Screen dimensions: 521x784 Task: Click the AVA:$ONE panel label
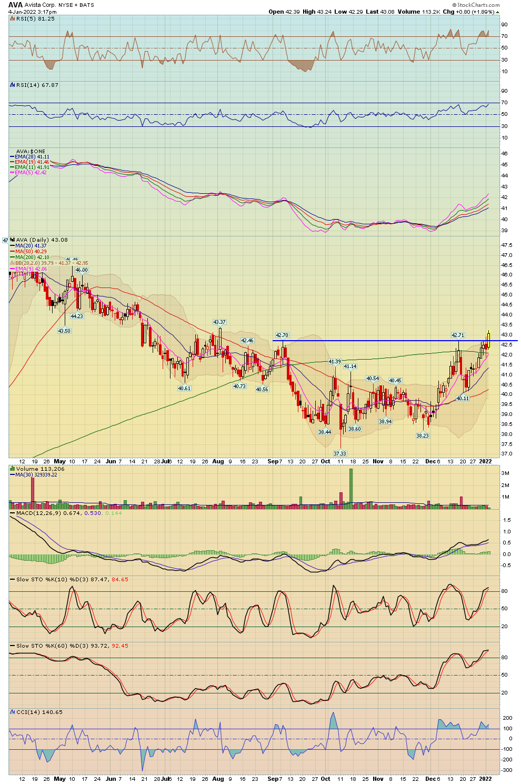[31, 152]
